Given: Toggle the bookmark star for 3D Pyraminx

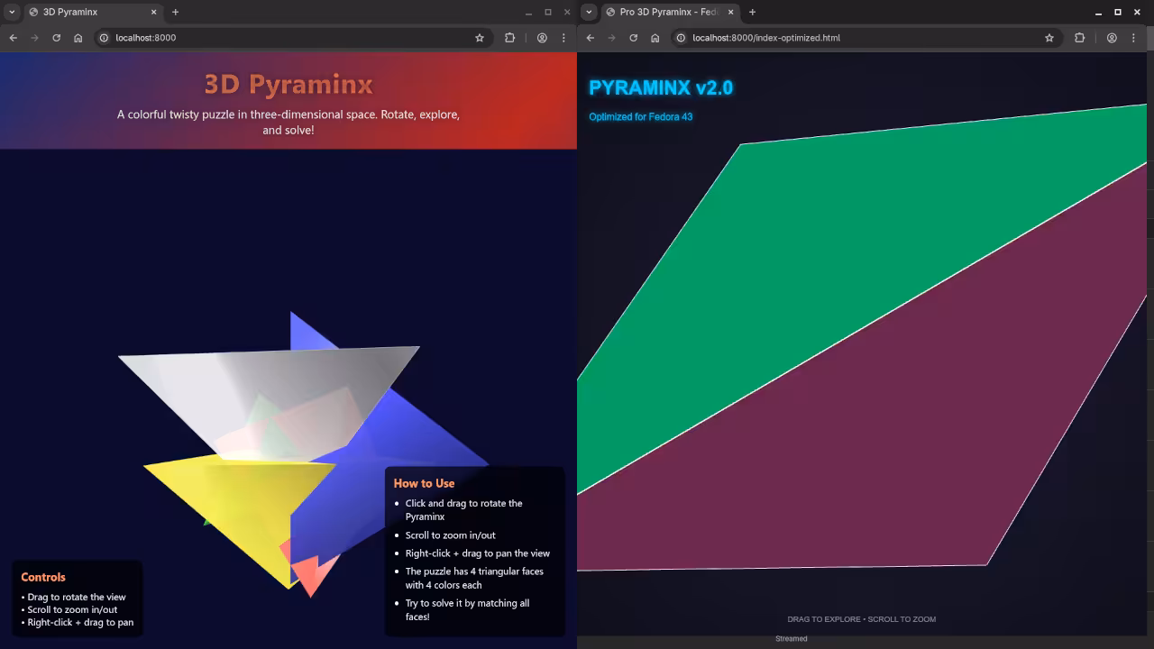Looking at the screenshot, I should point(479,38).
